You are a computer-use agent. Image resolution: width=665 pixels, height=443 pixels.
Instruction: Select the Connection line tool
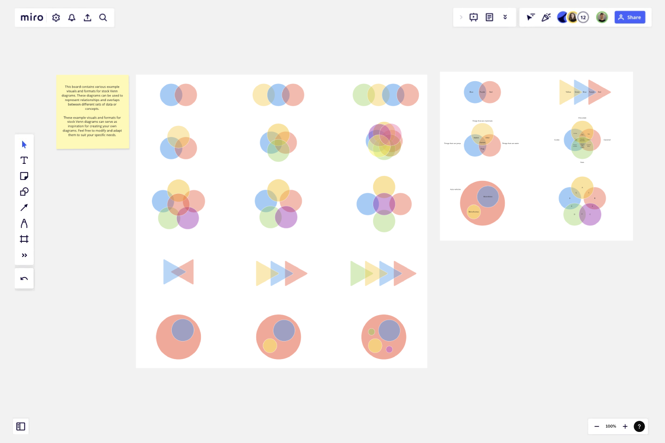click(x=24, y=207)
